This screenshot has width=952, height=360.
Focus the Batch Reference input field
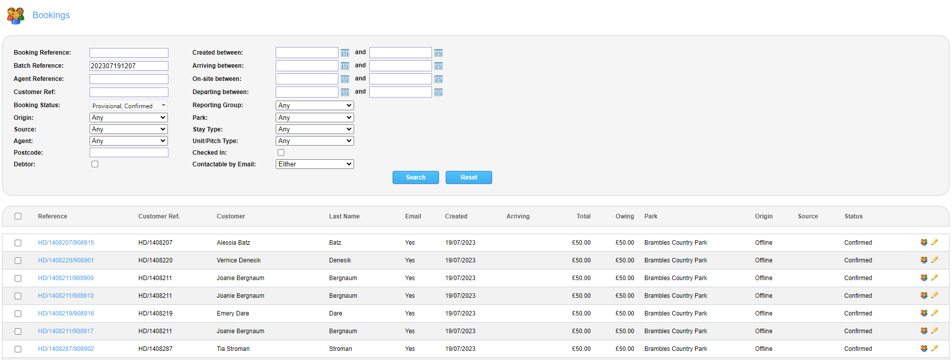click(128, 66)
